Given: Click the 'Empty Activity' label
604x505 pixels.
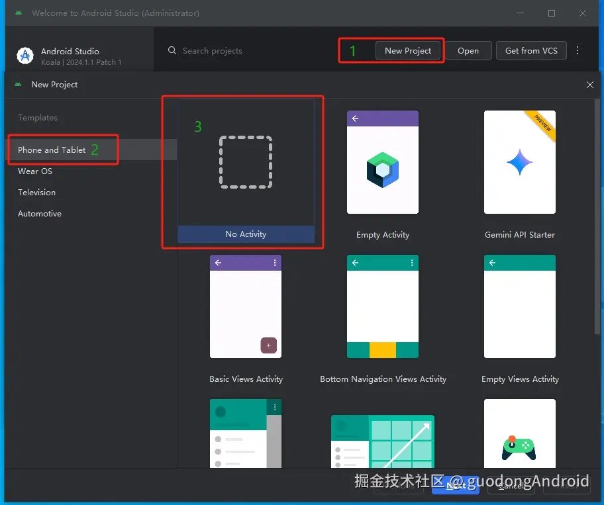Looking at the screenshot, I should coord(383,235).
